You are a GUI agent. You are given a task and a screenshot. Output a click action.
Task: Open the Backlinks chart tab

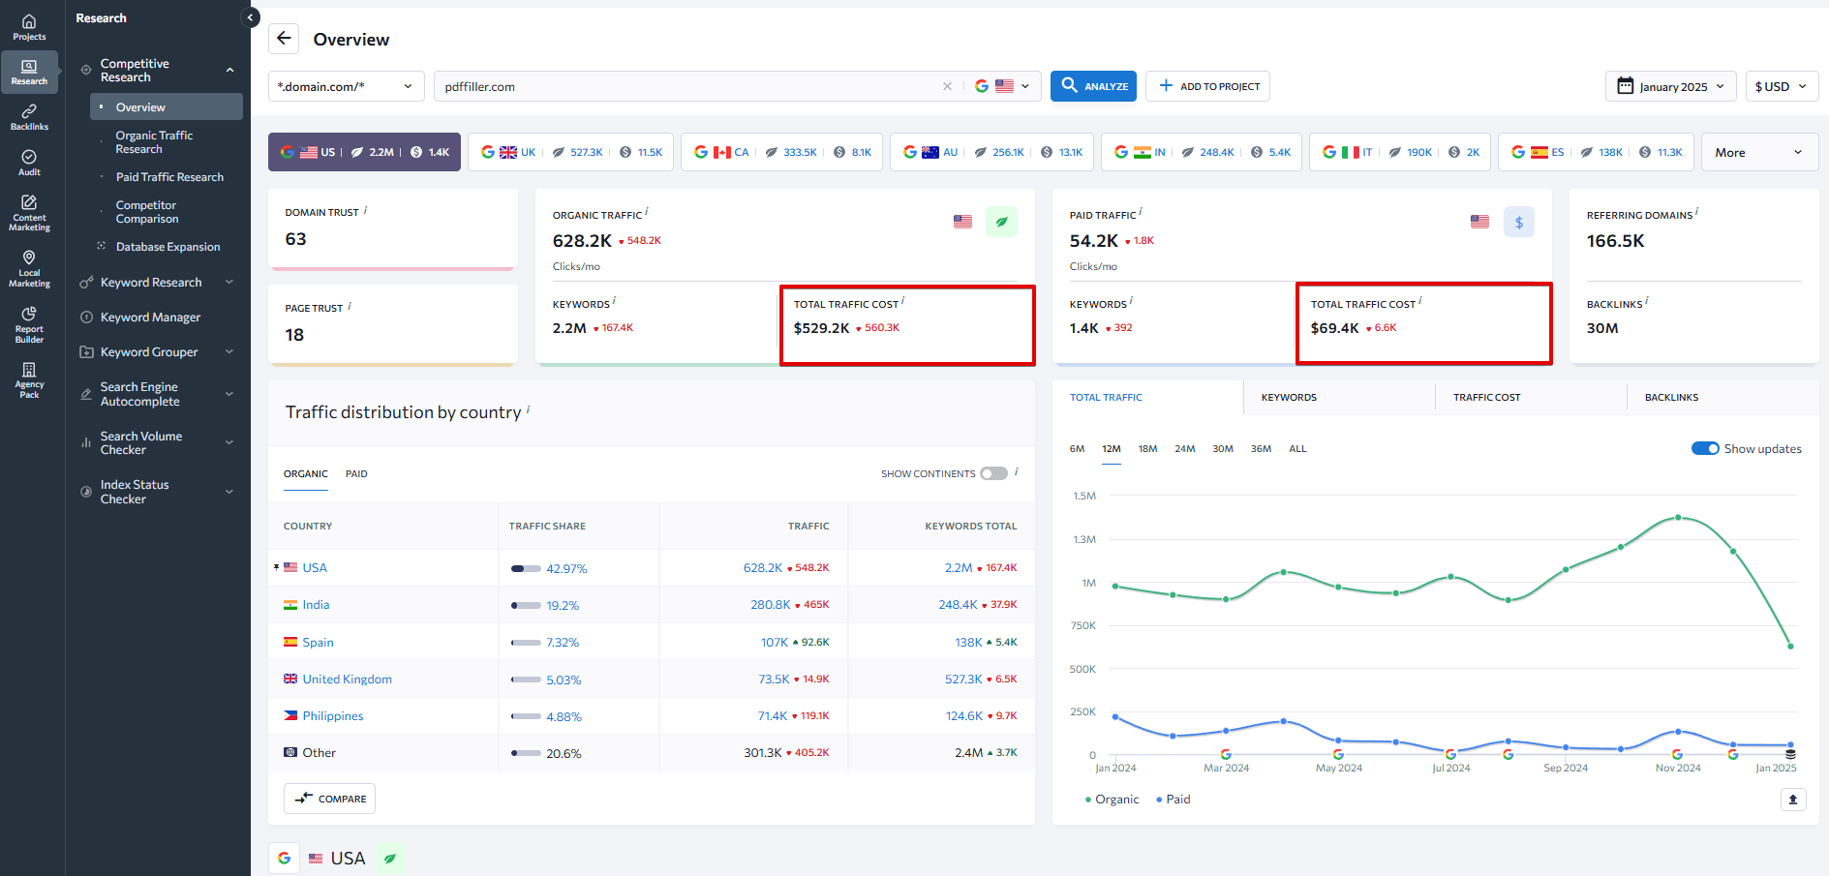[1722, 397]
